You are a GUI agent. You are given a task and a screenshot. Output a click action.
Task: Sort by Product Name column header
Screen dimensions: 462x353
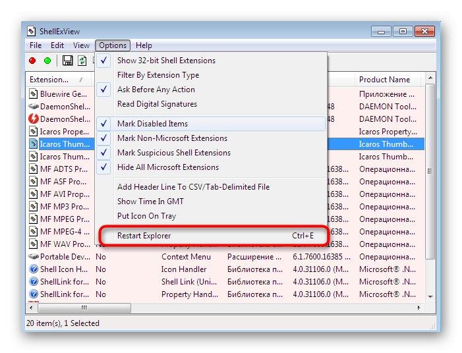(388, 80)
